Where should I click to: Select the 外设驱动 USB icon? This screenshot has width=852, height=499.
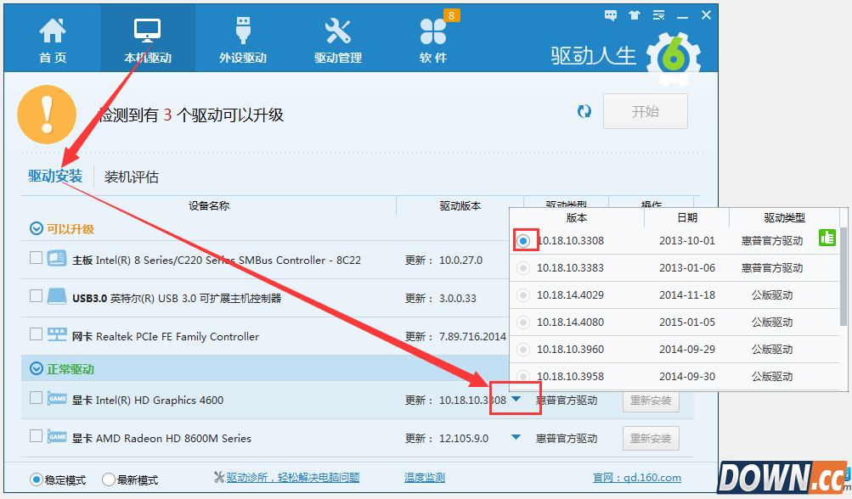point(242,31)
